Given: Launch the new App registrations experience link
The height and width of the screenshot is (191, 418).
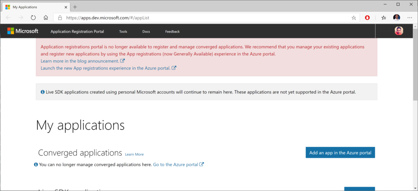Looking at the screenshot, I should point(108,68).
